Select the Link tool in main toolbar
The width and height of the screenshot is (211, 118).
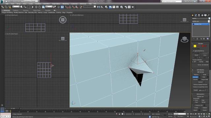(x=2, y=7)
